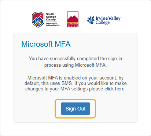Click the Irvine Valley College leaf branch icon
The width and height of the screenshot is (151, 136).
(x=91, y=20)
